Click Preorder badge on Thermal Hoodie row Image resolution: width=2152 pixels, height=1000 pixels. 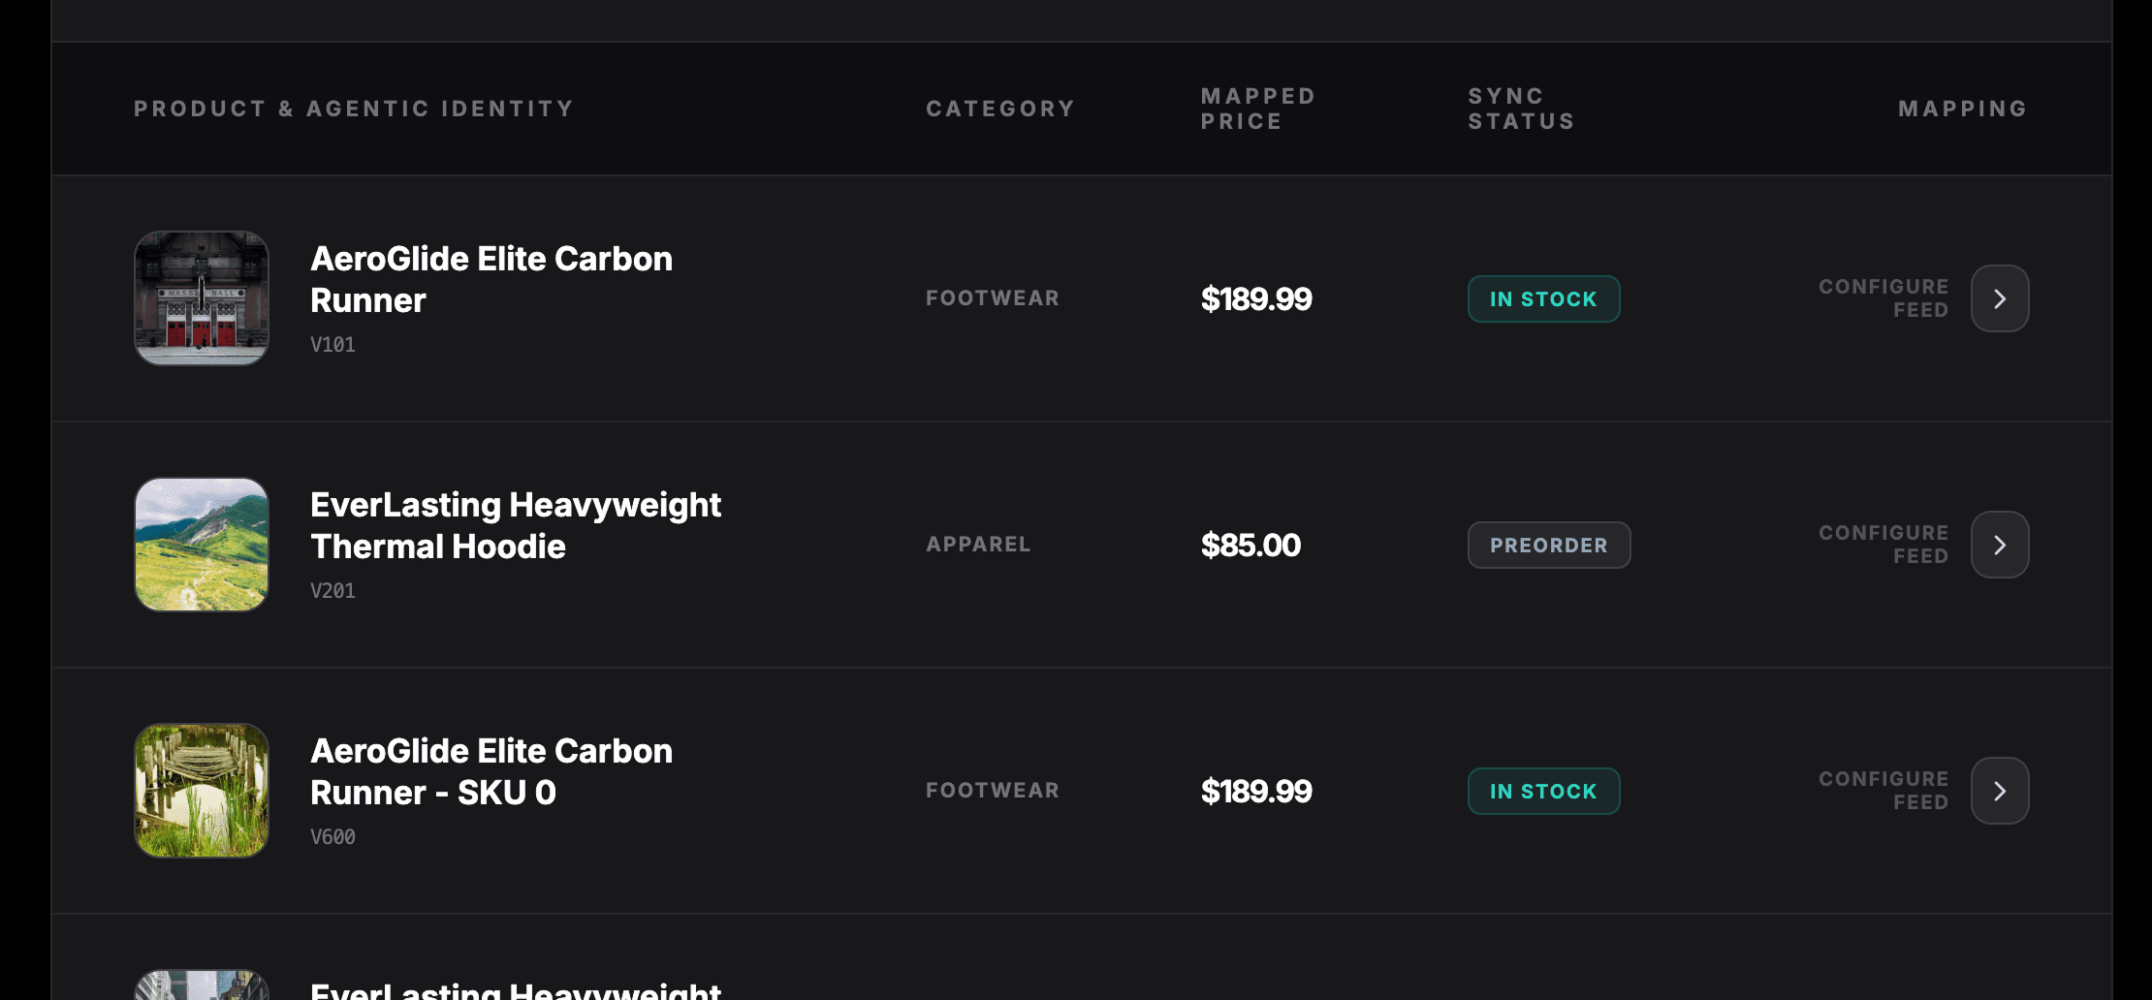(x=1548, y=546)
